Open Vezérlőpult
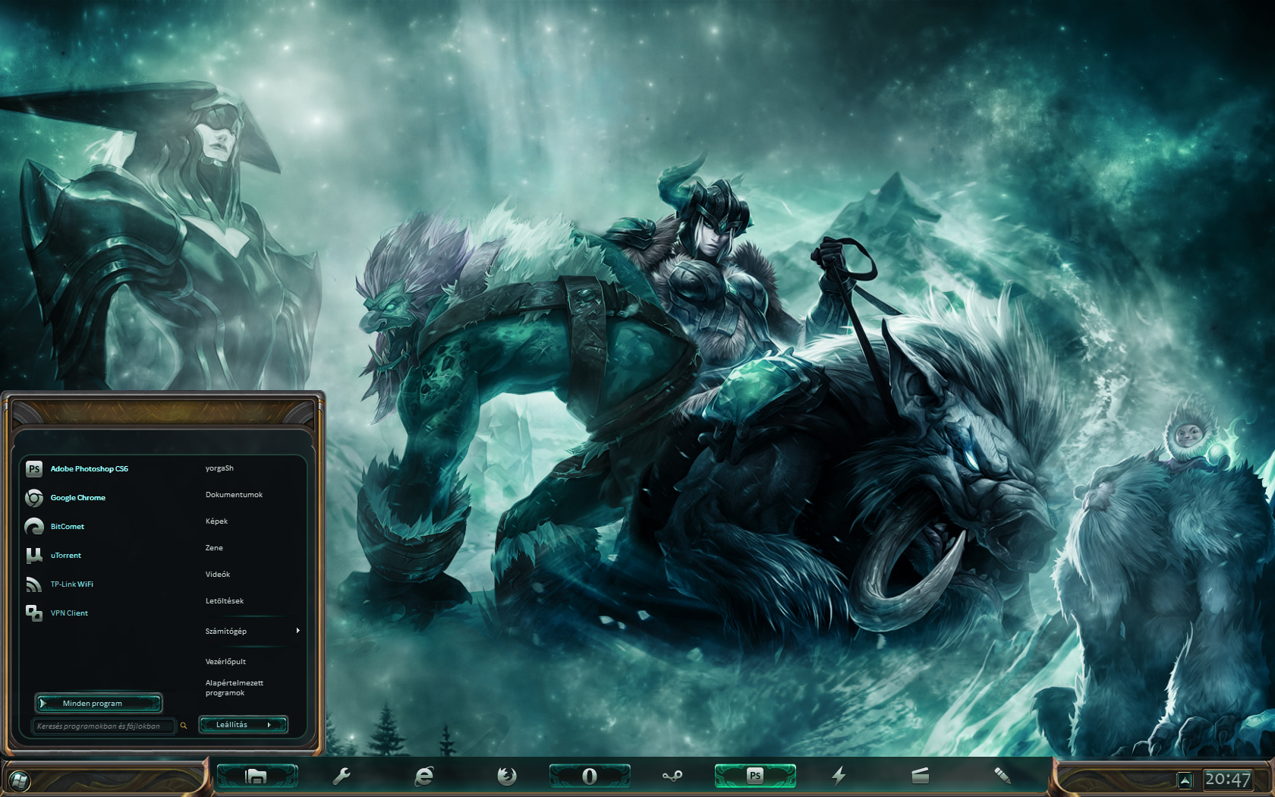This screenshot has width=1275, height=797. [x=225, y=662]
